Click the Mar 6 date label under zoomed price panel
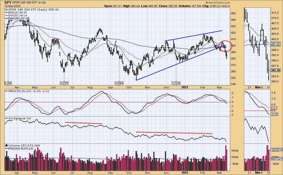This screenshot has height=175, width=283. (x=259, y=87)
